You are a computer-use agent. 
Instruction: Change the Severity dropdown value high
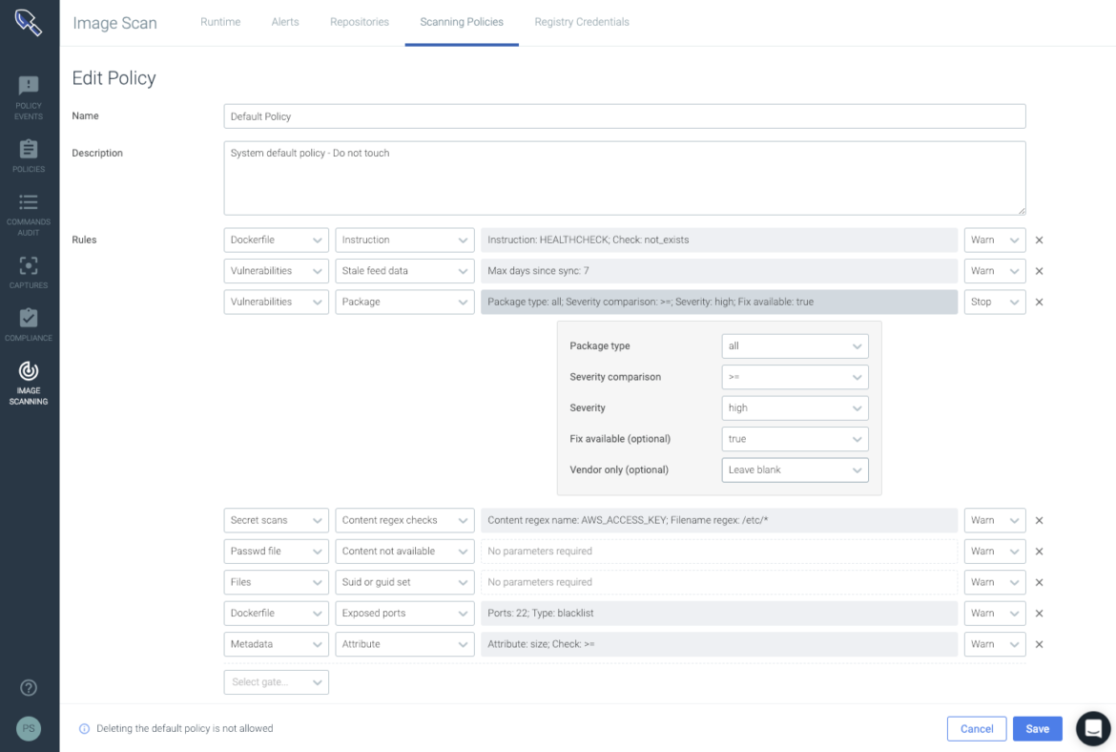click(795, 408)
